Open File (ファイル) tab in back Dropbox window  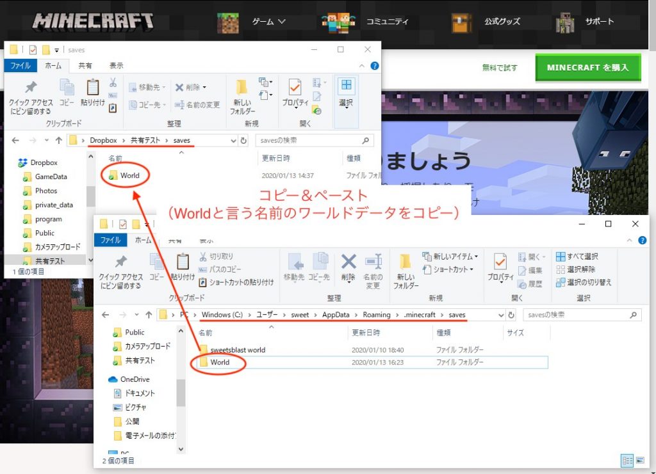[20, 65]
